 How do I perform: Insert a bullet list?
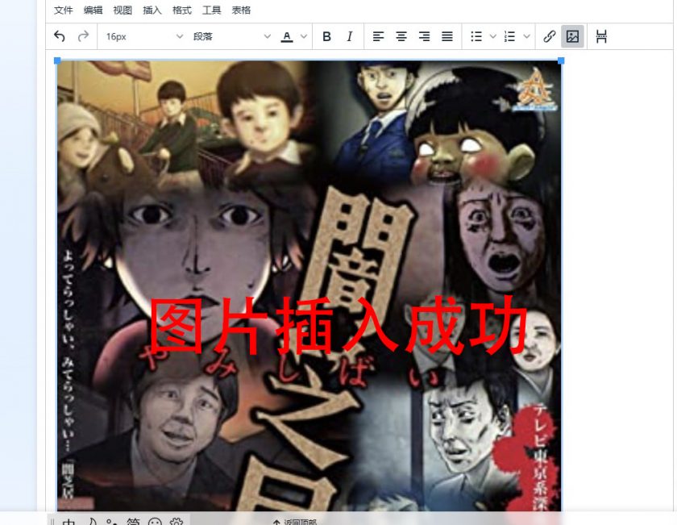point(476,37)
